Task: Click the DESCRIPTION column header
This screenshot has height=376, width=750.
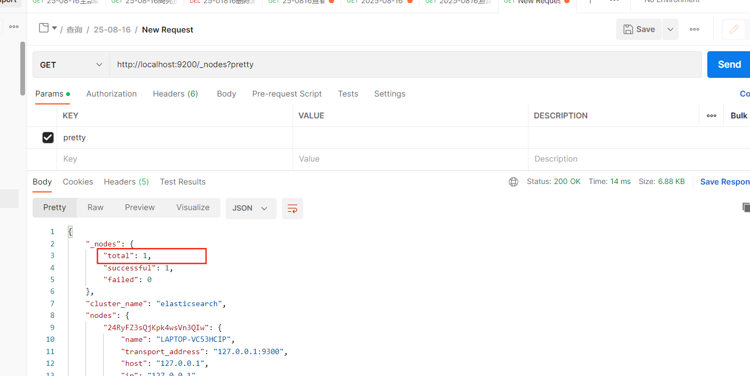Action: (x=560, y=116)
